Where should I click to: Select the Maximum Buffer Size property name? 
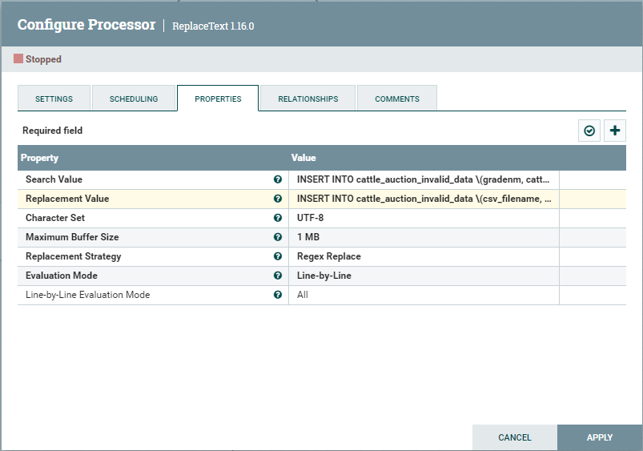tap(72, 237)
